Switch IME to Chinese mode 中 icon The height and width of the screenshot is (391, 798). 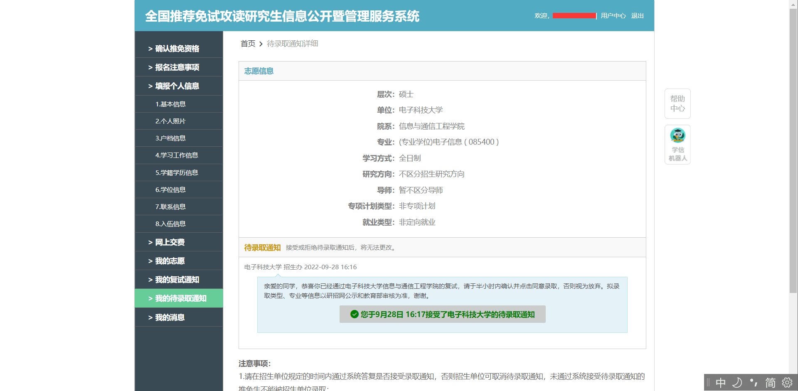[x=721, y=382]
